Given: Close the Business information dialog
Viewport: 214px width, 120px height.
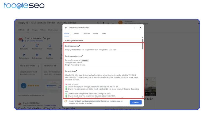Looking at the screenshot, I should tap(140, 27).
